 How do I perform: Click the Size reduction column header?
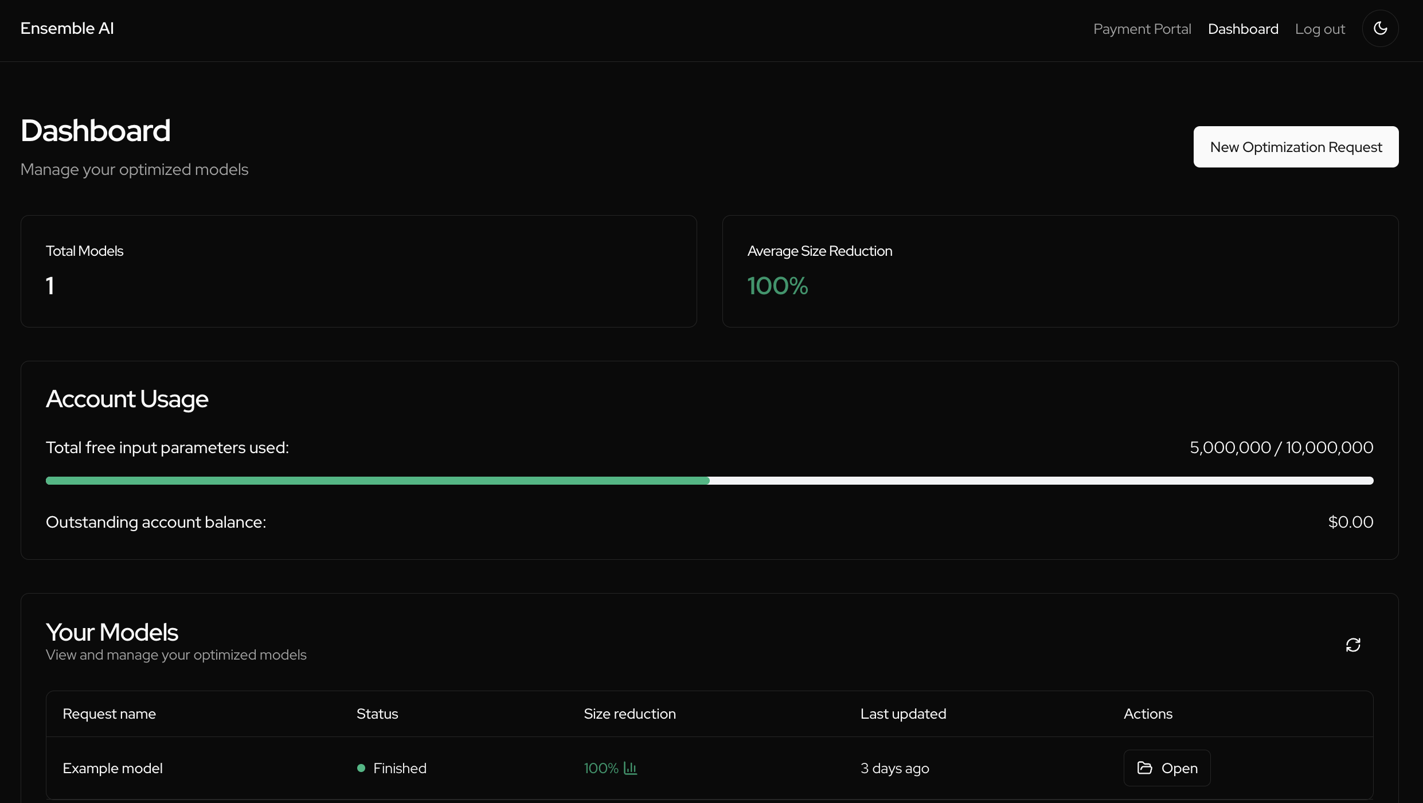pos(630,714)
